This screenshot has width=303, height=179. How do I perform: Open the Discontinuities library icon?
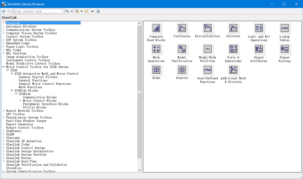click(x=207, y=28)
